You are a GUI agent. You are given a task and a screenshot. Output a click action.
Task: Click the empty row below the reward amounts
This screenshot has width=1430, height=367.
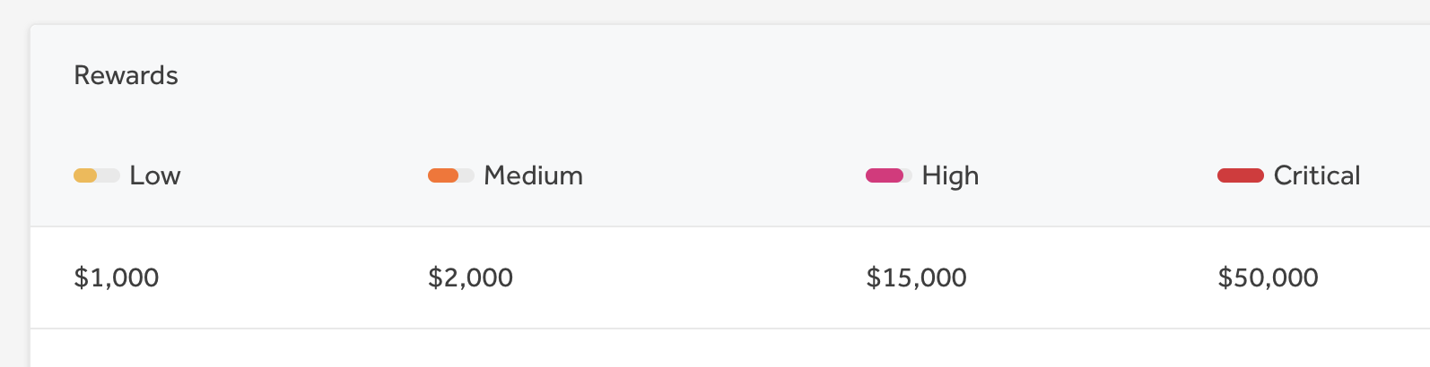(x=718, y=349)
